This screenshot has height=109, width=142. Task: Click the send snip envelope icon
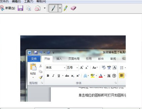point(38,8)
